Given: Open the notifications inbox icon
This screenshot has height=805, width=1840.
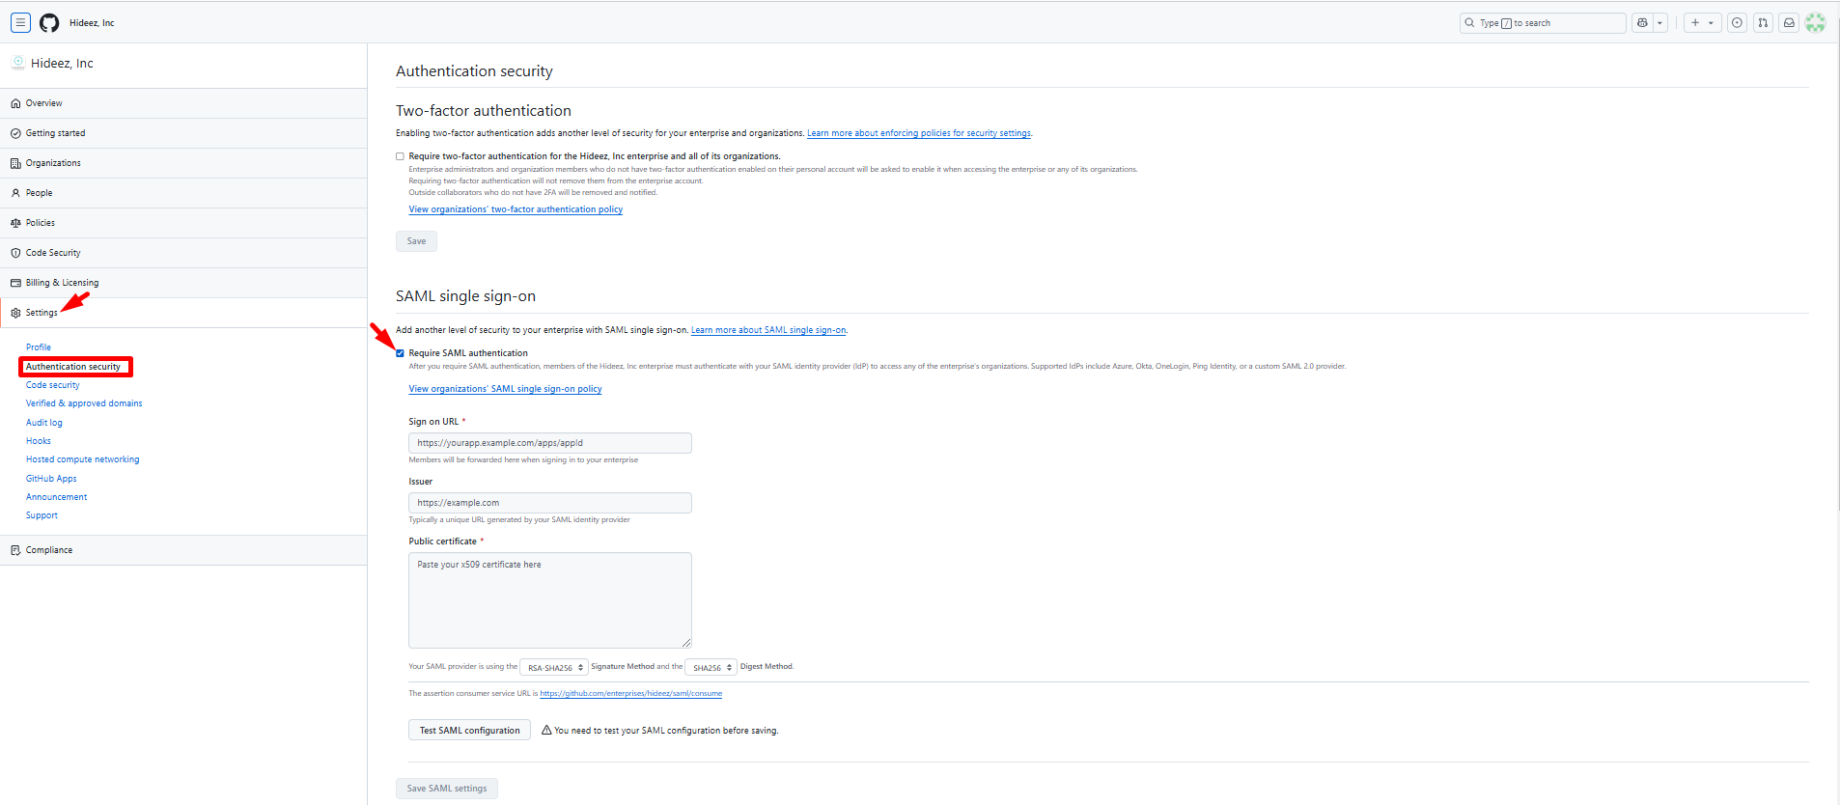Looking at the screenshot, I should coord(1789,23).
